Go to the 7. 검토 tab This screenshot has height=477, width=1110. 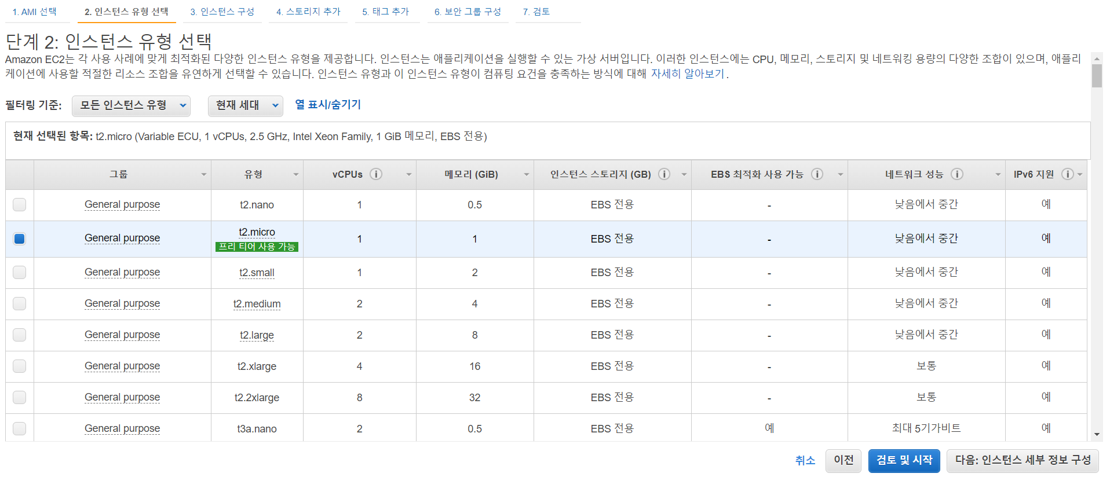point(536,12)
